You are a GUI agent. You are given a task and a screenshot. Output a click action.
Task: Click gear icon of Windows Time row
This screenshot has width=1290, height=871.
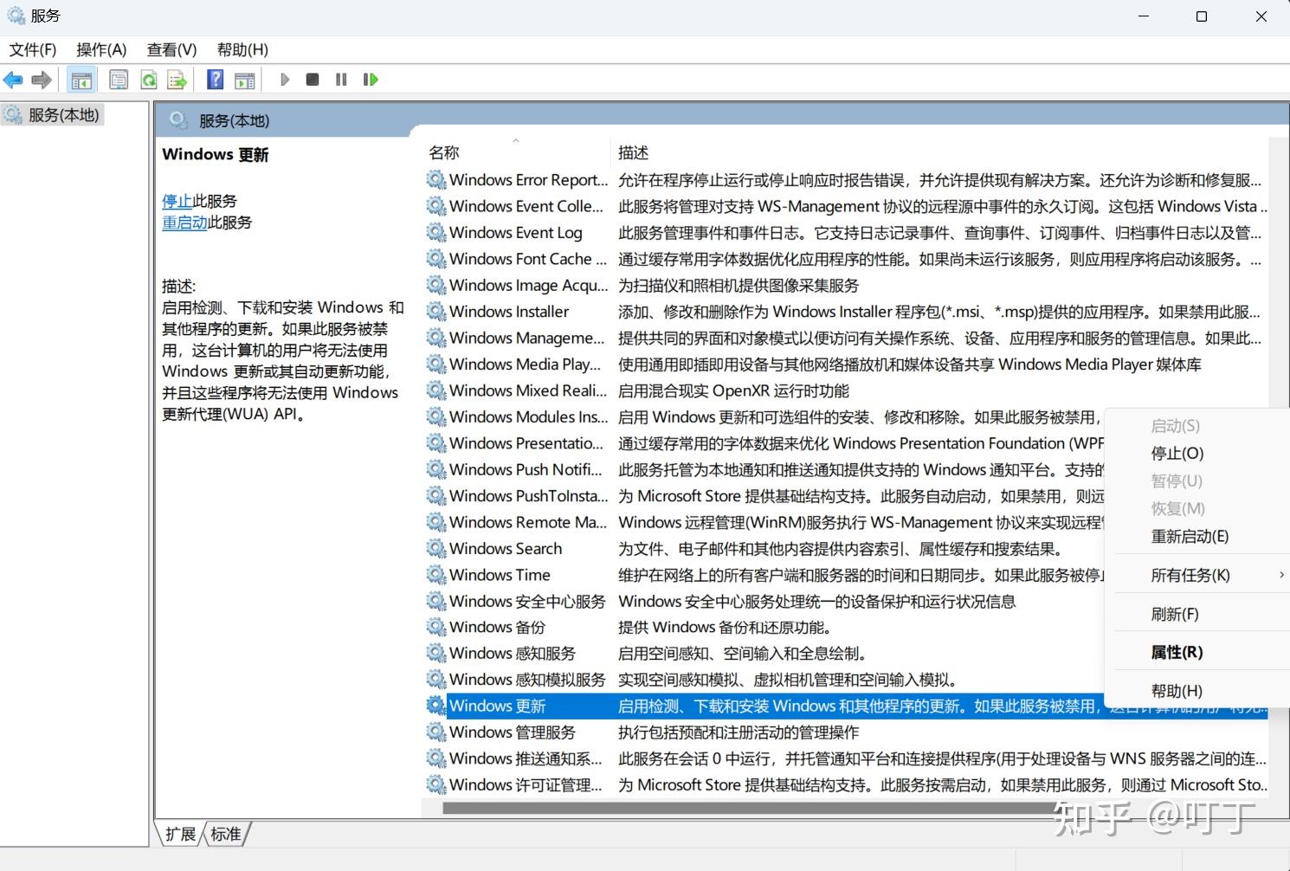click(x=436, y=575)
